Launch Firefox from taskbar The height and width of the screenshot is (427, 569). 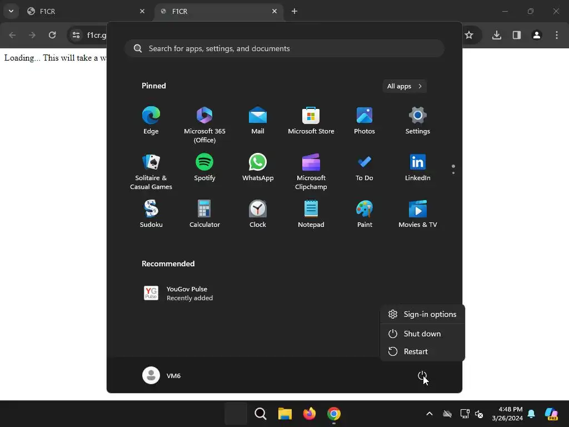309,414
